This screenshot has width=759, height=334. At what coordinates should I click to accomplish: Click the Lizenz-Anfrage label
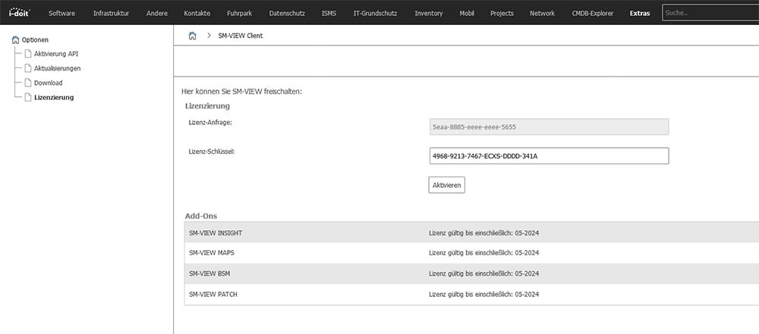(x=210, y=123)
